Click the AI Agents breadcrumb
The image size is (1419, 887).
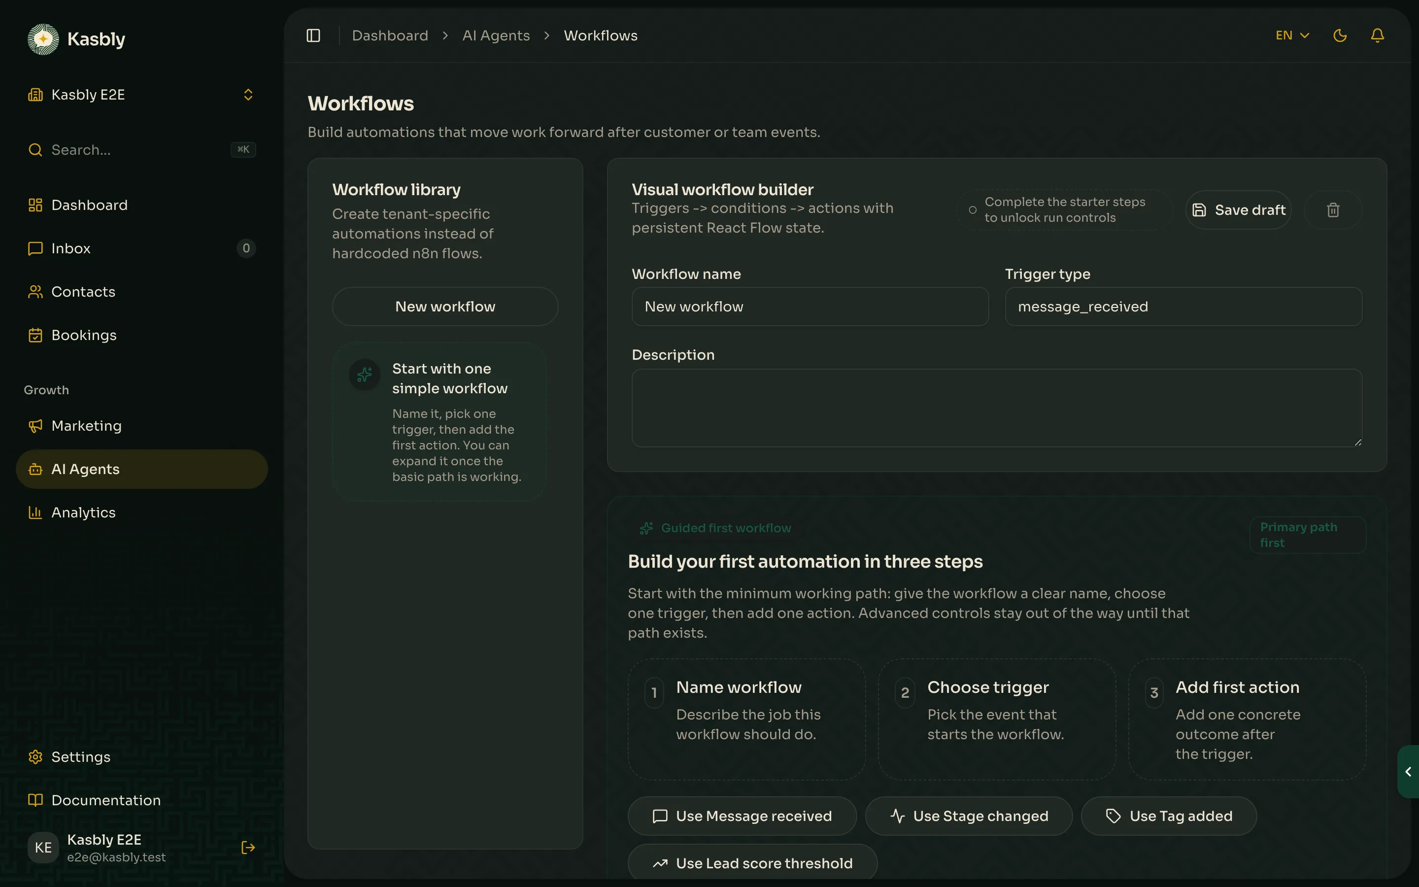[496, 36]
